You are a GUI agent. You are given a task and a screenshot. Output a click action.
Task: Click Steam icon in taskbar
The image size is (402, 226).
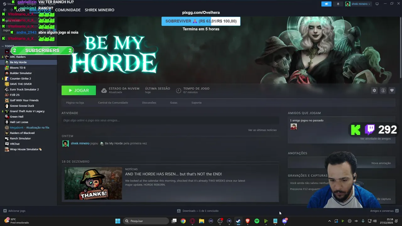tap(238, 221)
